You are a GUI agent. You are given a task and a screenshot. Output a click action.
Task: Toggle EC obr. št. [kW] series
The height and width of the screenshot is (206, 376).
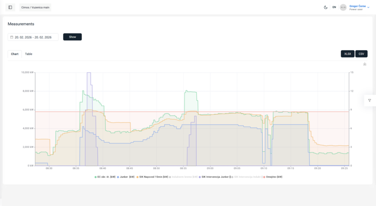(105, 177)
